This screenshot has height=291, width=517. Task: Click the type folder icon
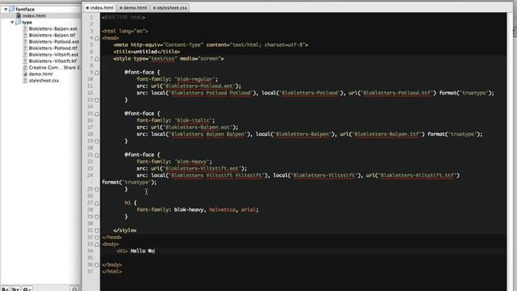[19, 23]
